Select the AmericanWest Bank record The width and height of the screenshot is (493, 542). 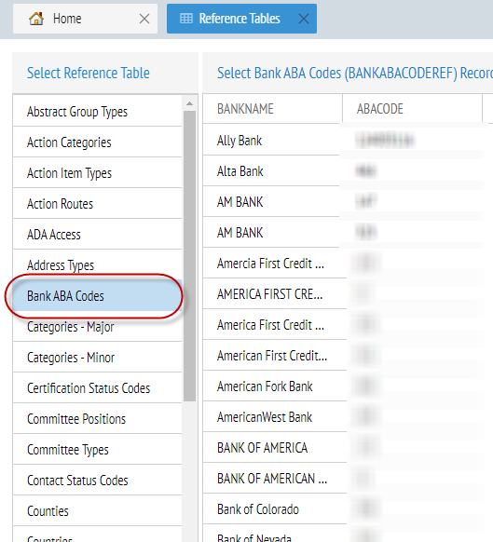[x=348, y=417]
